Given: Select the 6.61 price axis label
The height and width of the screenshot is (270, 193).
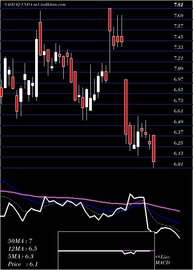Looking at the screenshot, I should pyautogui.click(x=178, y=111).
